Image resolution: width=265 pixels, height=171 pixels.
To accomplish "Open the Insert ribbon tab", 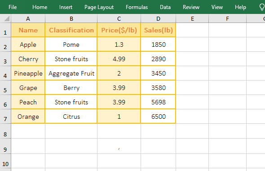I will click(66, 7).
